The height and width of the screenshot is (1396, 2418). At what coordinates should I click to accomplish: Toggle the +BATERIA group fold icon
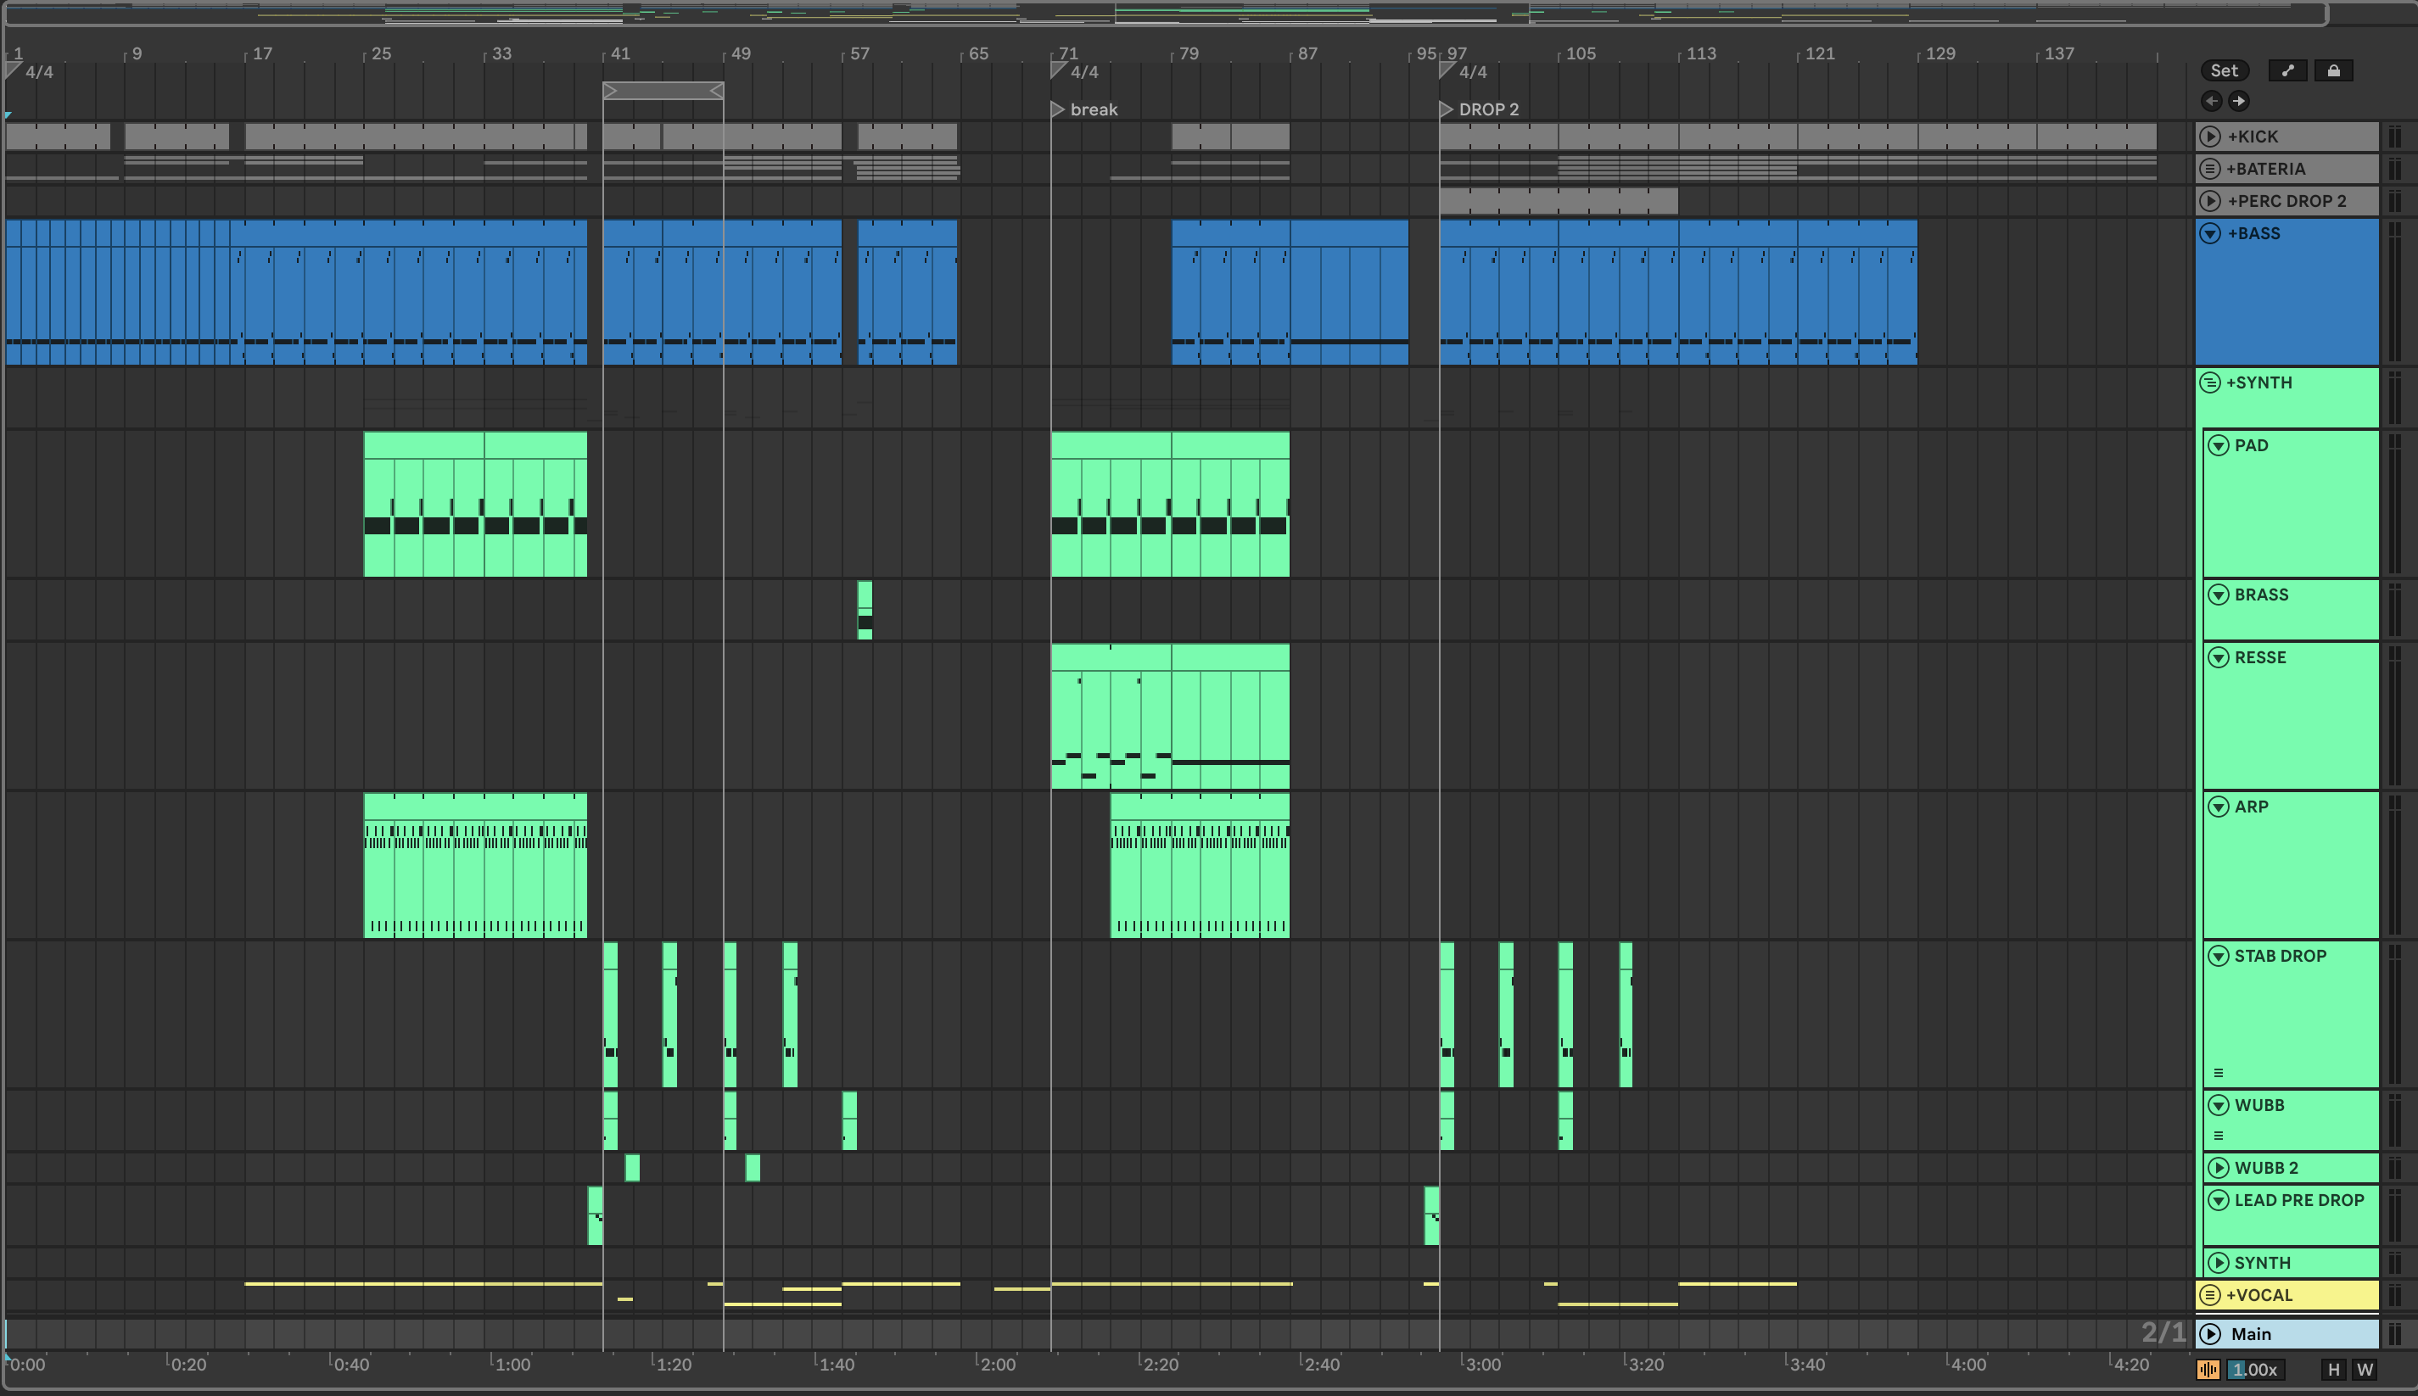2210,169
